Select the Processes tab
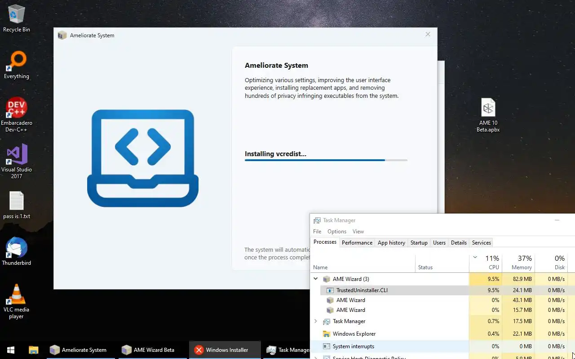The height and width of the screenshot is (359, 575). click(325, 242)
